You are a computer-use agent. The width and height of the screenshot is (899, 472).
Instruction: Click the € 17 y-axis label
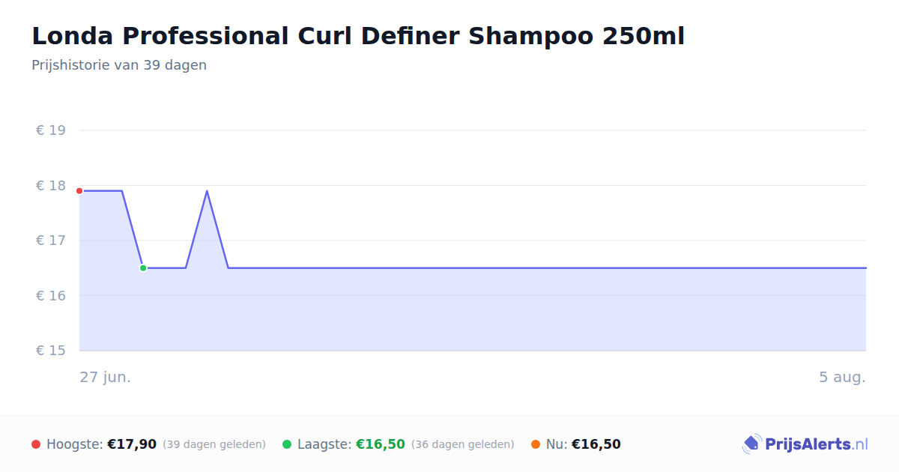[51, 240]
